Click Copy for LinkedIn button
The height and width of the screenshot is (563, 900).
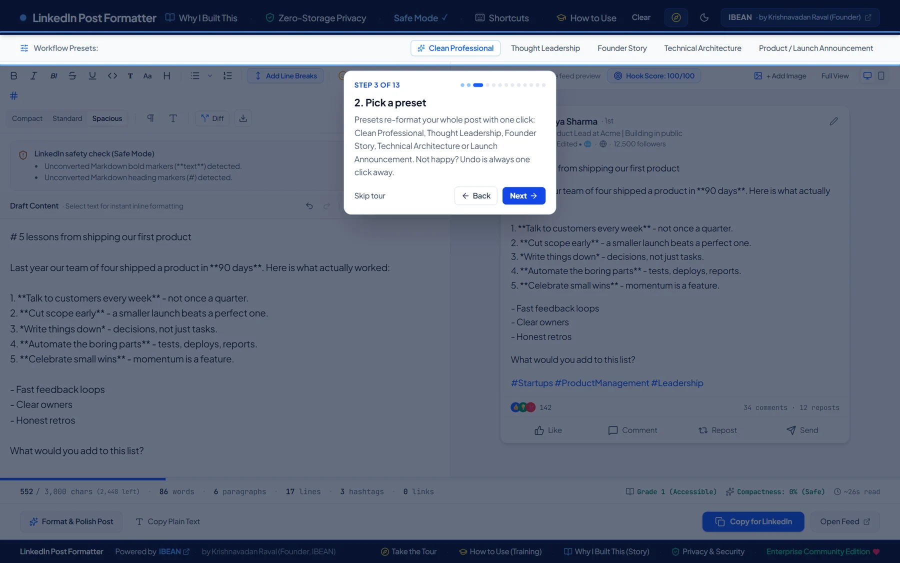[753, 521]
